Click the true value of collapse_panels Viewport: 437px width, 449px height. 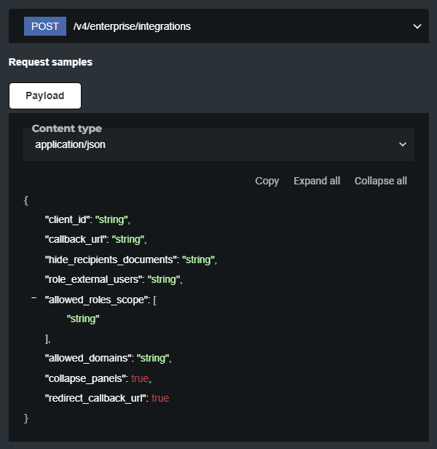(x=140, y=378)
